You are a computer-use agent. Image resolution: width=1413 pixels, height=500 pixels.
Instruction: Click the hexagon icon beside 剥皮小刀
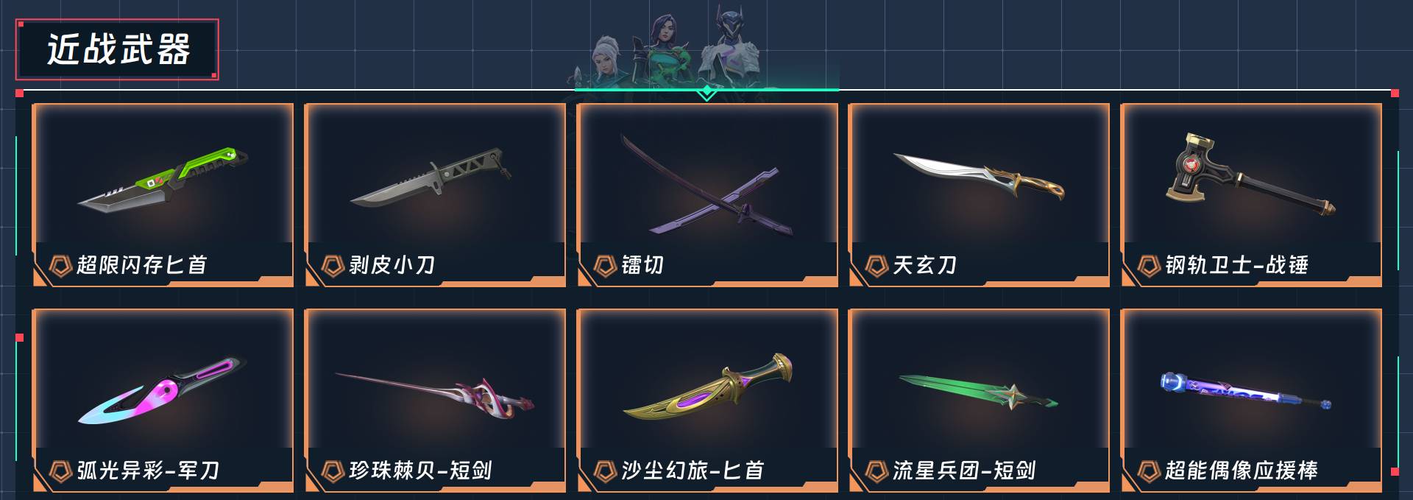pos(333,265)
